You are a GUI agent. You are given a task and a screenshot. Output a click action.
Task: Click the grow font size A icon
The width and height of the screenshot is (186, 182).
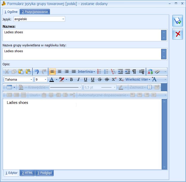pos(154,79)
